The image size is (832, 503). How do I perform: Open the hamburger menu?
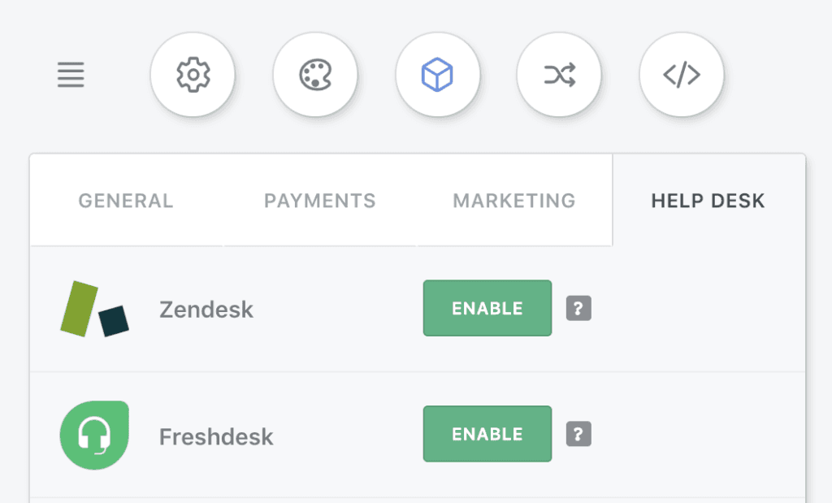click(x=71, y=75)
